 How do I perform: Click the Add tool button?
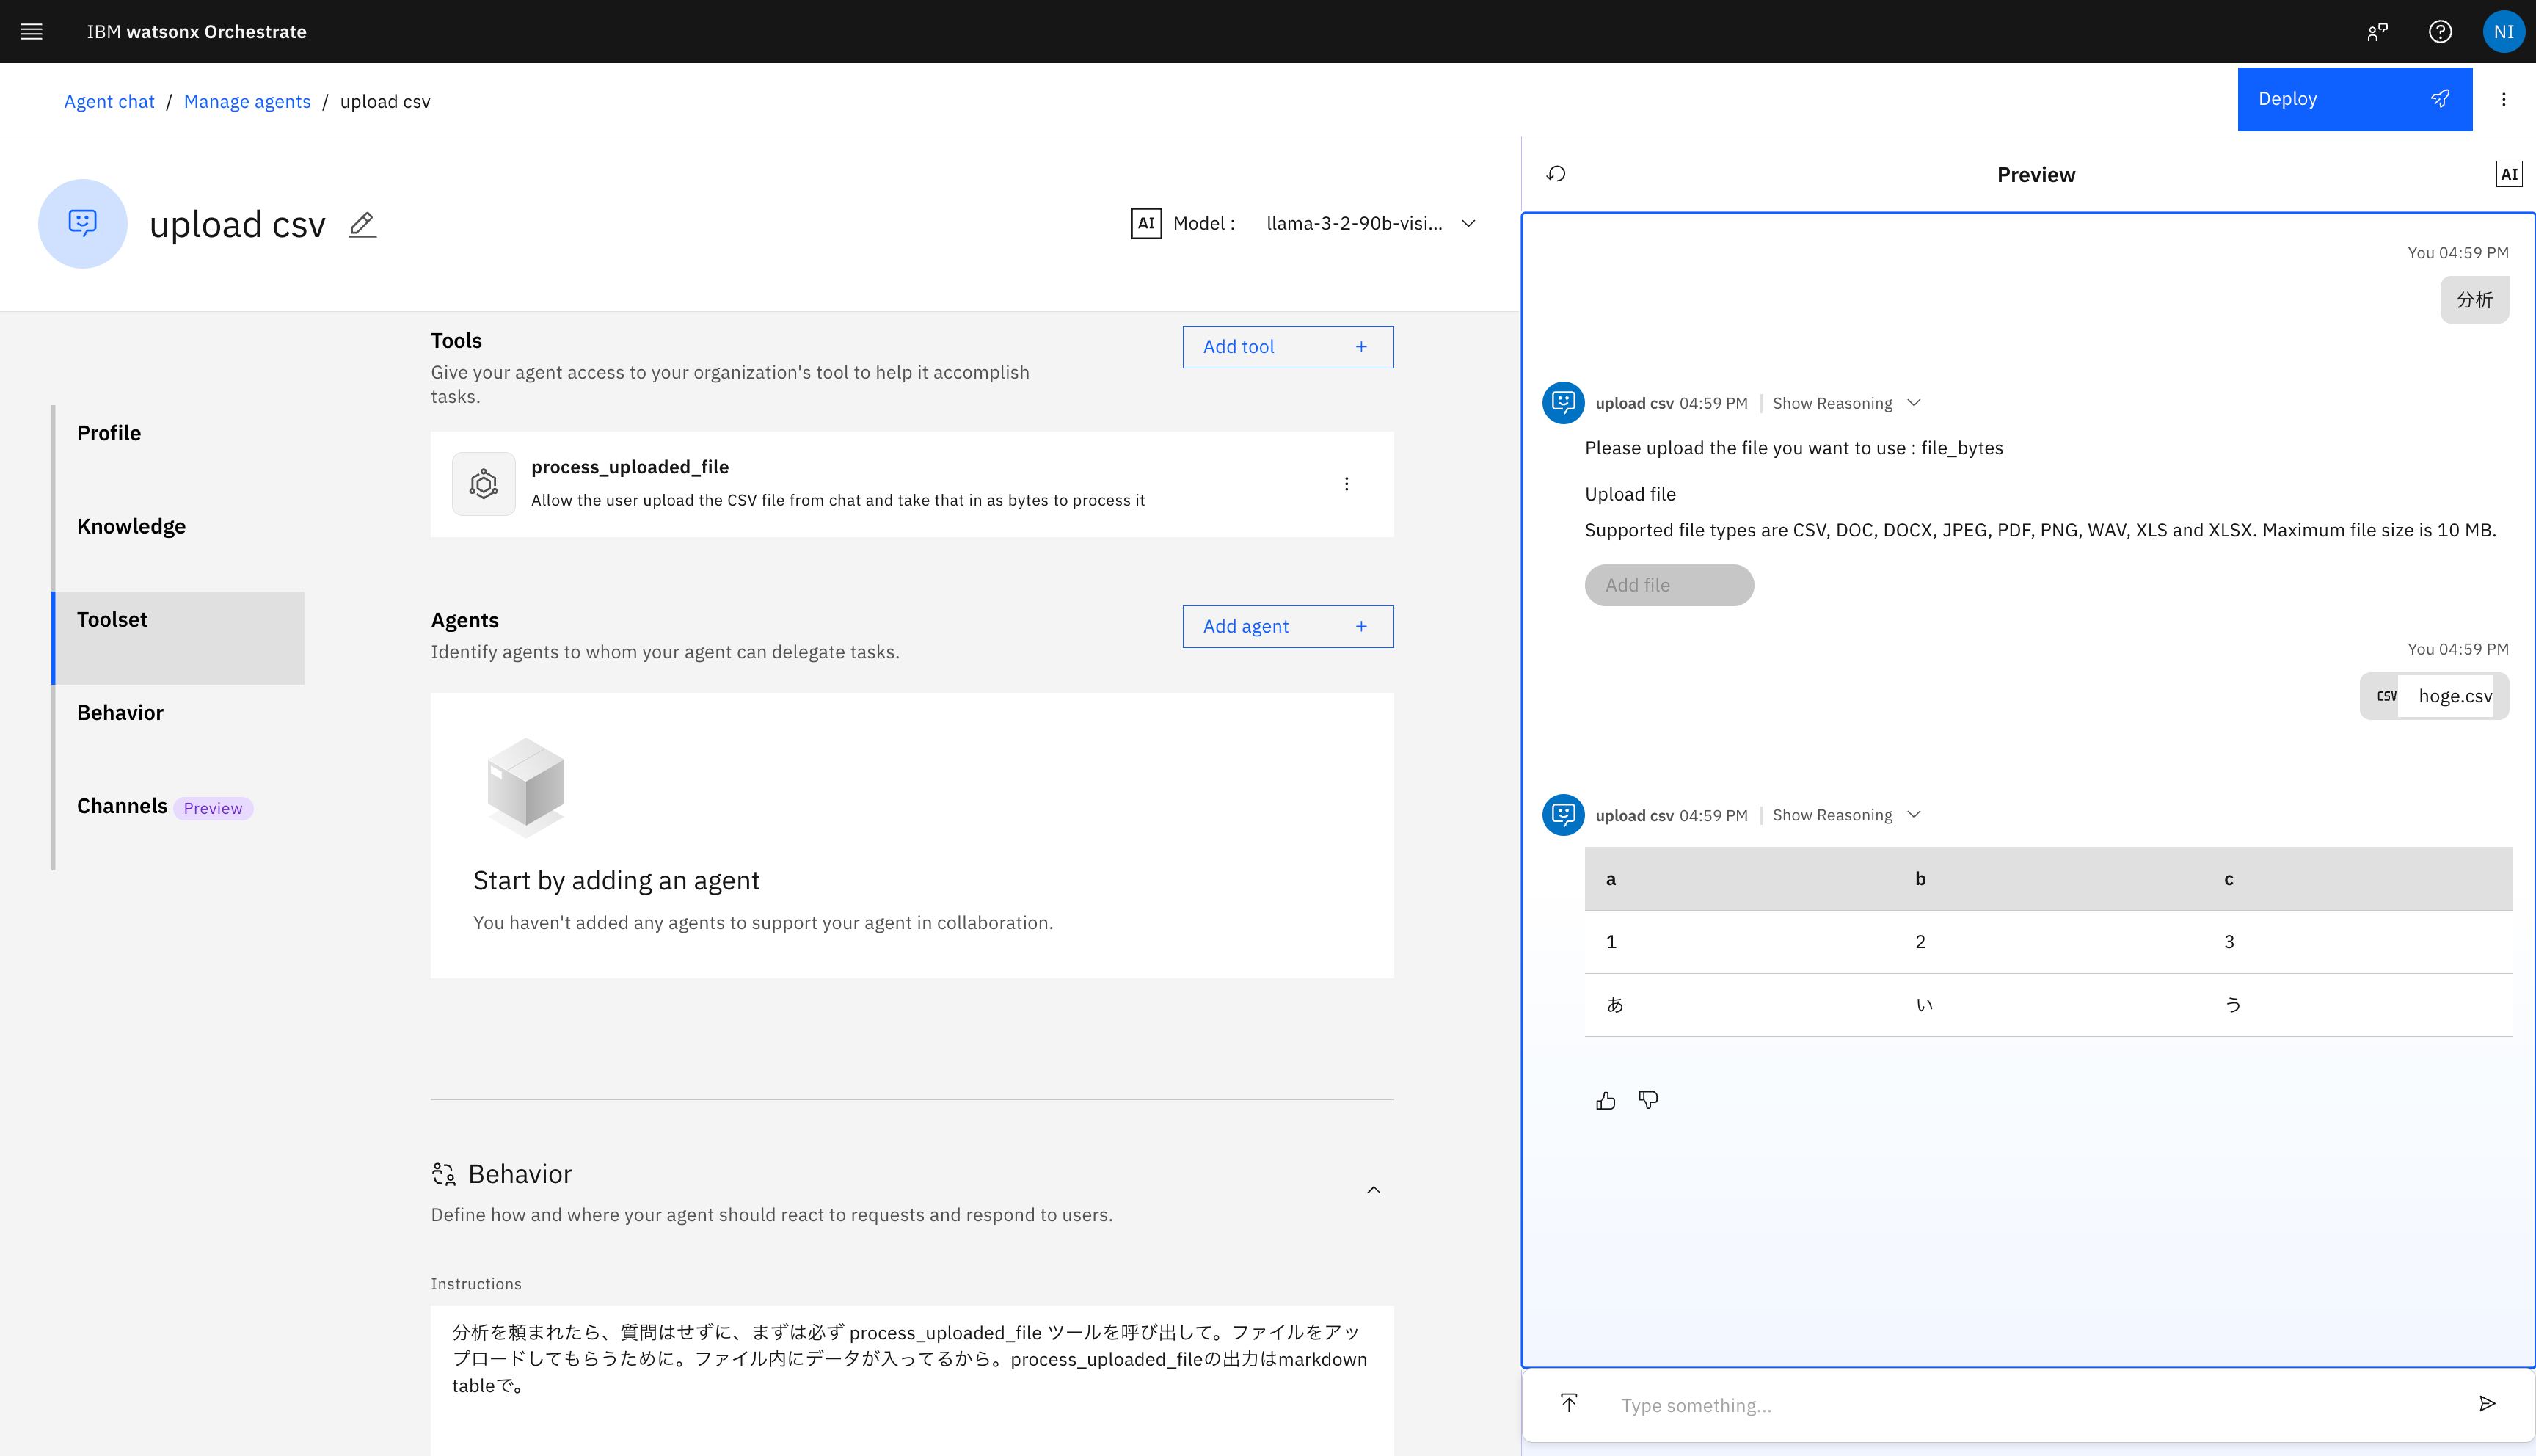1286,347
